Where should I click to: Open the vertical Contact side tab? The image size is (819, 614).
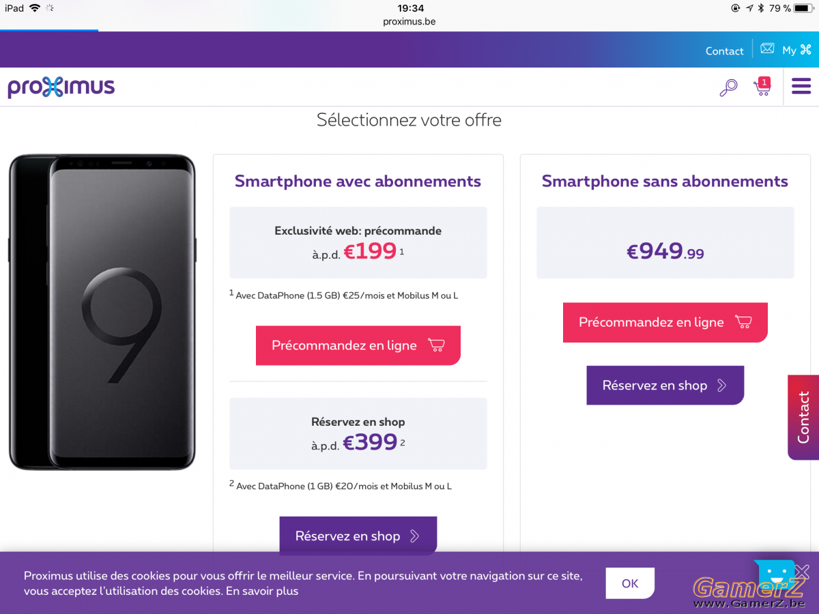(x=803, y=418)
